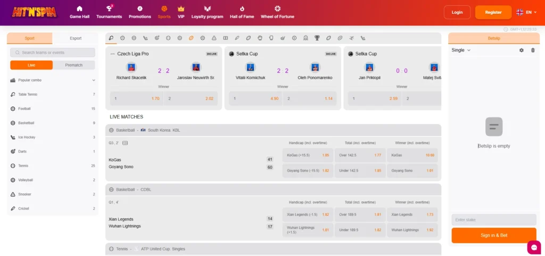Viewport: 545px width, 256px height.
Task: Open the Sport tab in sidebar
Action: (x=30, y=38)
